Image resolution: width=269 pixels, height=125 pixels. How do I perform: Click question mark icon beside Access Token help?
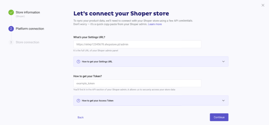click(78, 101)
